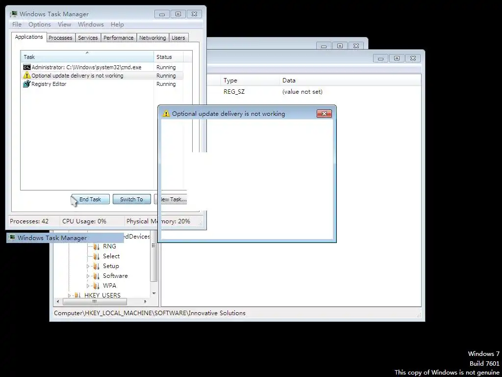This screenshot has width=502, height=377.
Task: Click the Setup folder icon
Action: (x=97, y=266)
